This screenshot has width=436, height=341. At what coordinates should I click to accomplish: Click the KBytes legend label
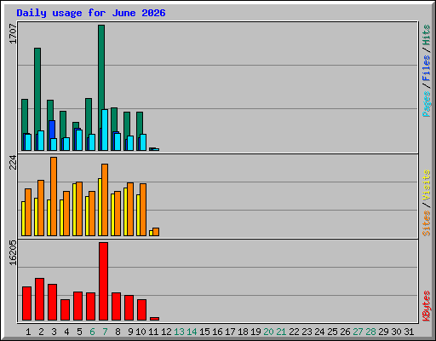tap(426, 306)
